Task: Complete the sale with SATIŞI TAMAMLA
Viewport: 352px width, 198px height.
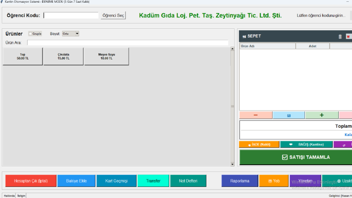Action: click(296, 157)
